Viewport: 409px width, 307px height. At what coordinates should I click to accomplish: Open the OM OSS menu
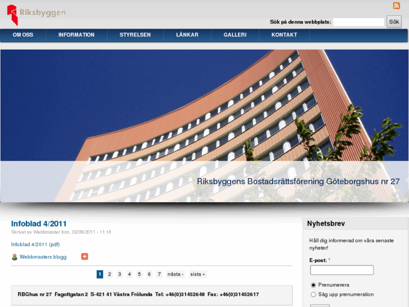click(x=23, y=35)
